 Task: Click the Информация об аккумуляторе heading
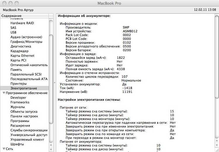pos(84,16)
